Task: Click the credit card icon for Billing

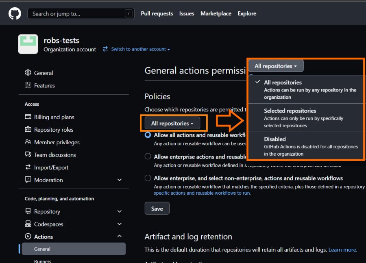Action: click(28, 117)
